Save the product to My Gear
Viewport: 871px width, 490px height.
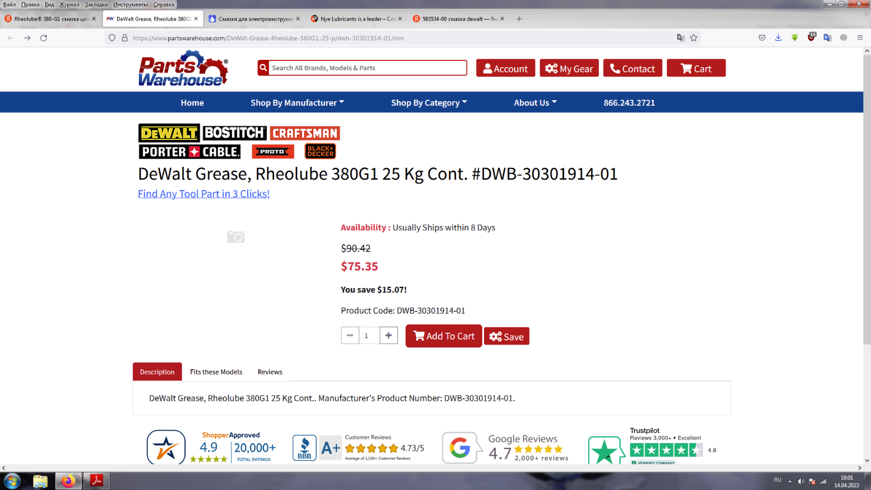[506, 336]
